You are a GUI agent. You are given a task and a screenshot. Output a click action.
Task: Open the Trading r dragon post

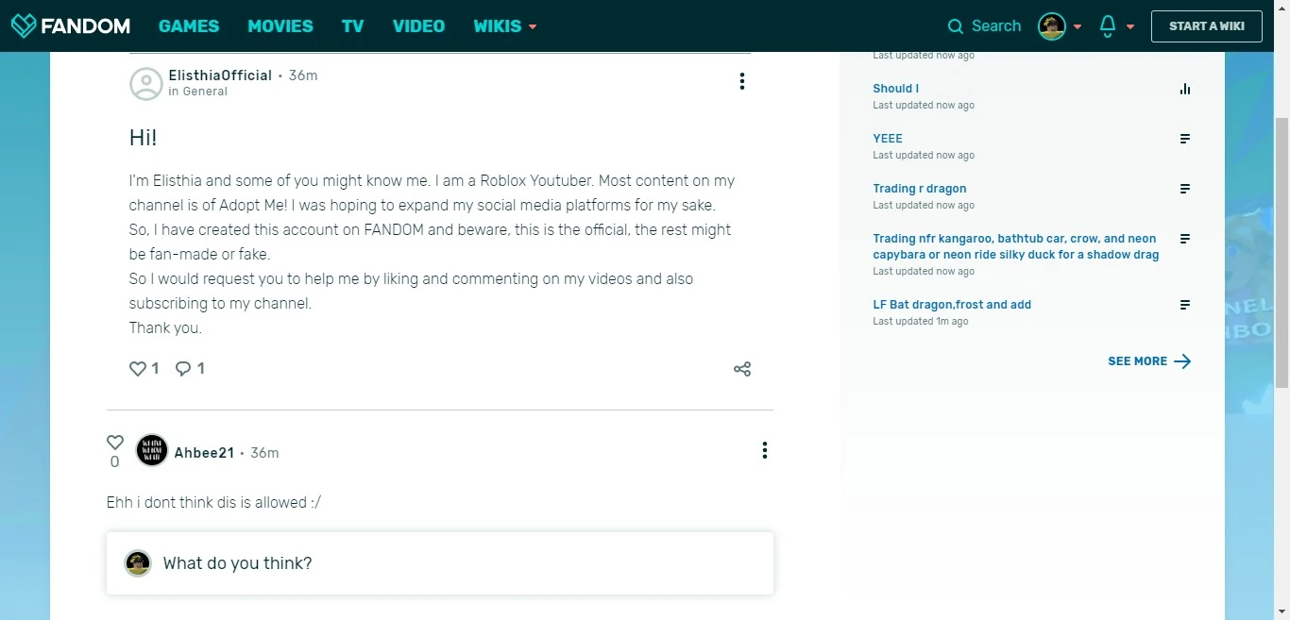click(x=920, y=189)
